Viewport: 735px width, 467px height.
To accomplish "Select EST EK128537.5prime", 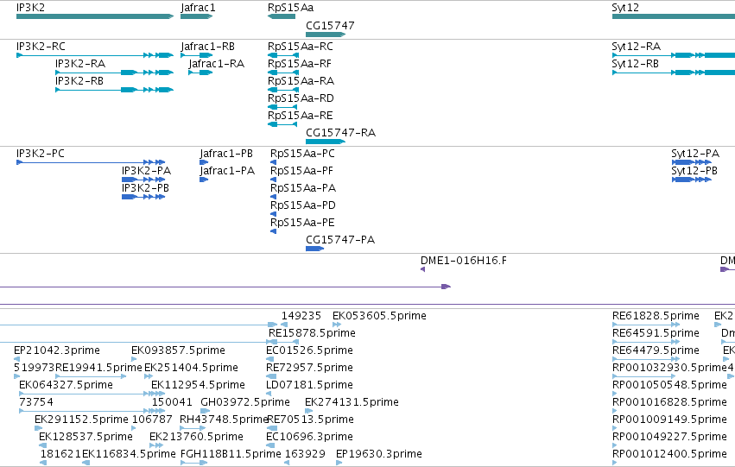I will click(42, 445).
